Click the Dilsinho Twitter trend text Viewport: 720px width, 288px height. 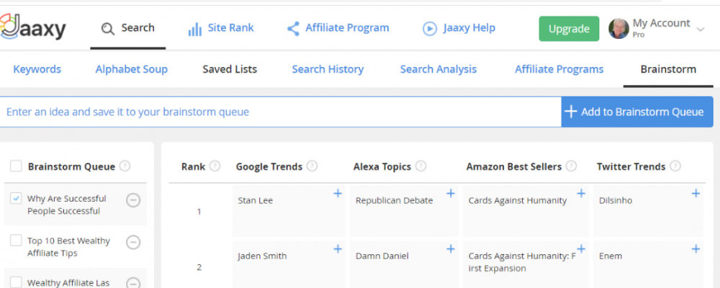pos(616,201)
